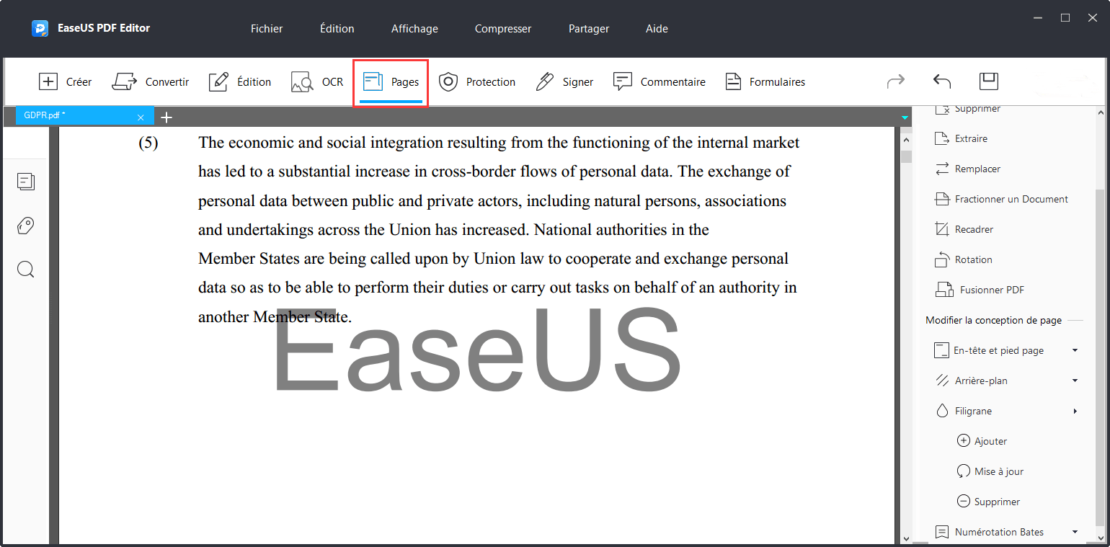Viewport: 1110px width, 547px height.
Task: Open the bookmarks sidebar panel icon
Action: [26, 182]
